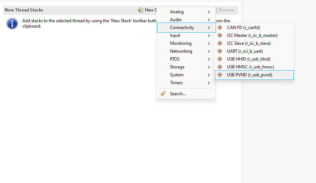Select the Connectivity menu entry
This screenshot has height=183, width=316.
(186, 27)
